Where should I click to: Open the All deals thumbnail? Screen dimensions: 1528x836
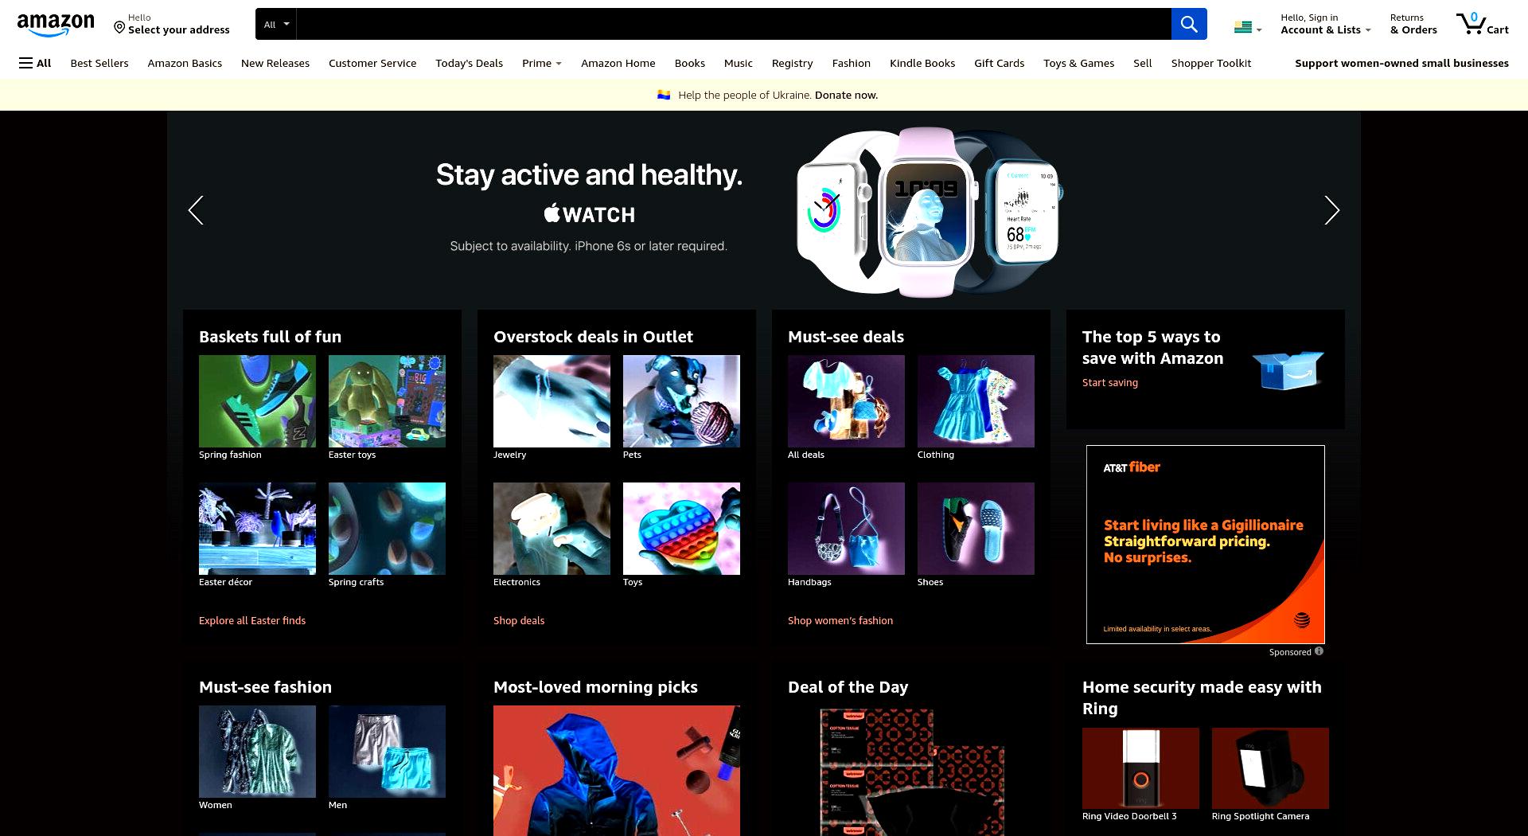pyautogui.click(x=846, y=401)
